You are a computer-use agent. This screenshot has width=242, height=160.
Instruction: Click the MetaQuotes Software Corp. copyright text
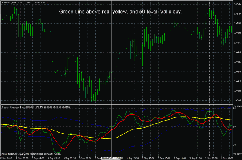coord(31,154)
